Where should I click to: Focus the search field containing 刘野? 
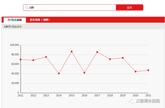click(70, 8)
